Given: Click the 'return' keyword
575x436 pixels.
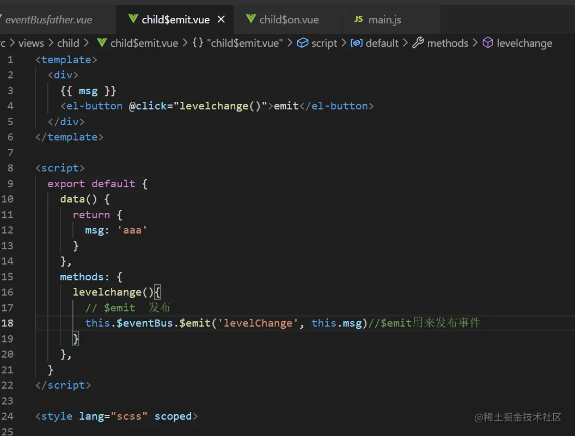Looking at the screenshot, I should tap(91, 215).
